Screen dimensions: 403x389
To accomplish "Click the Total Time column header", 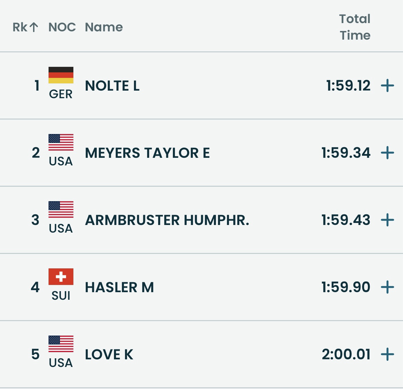I will point(355,27).
